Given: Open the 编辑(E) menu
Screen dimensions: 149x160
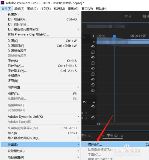Looking at the screenshot, I should pyautogui.click(x=19, y=9).
